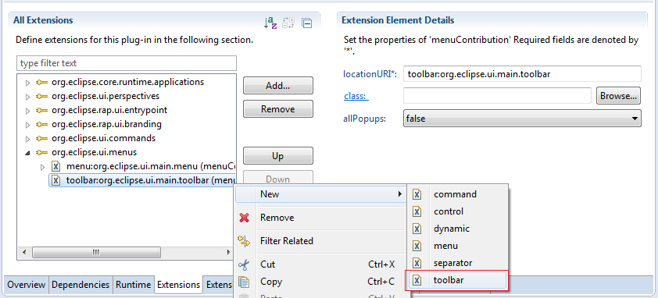Click the Copy icon in context menu
The width and height of the screenshot is (658, 298).
[x=244, y=282]
